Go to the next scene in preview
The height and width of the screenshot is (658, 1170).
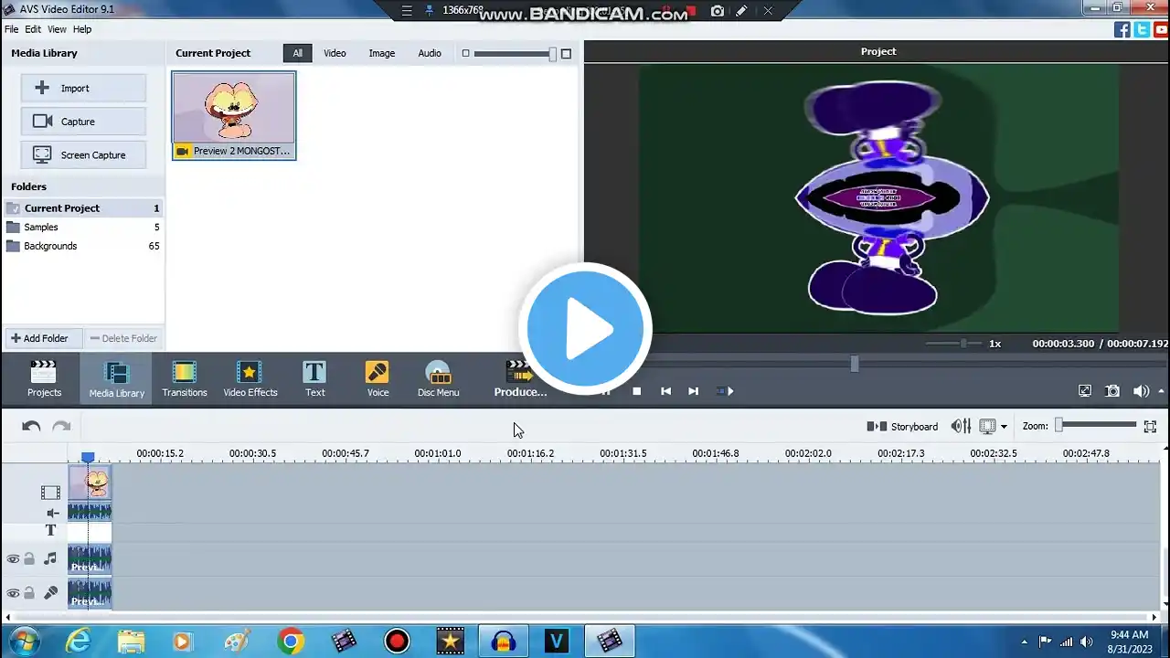coord(725,391)
